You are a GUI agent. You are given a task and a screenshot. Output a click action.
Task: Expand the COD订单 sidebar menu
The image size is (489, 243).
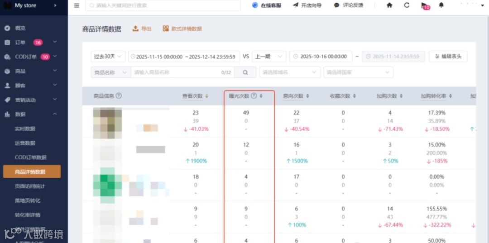[x=55, y=57]
